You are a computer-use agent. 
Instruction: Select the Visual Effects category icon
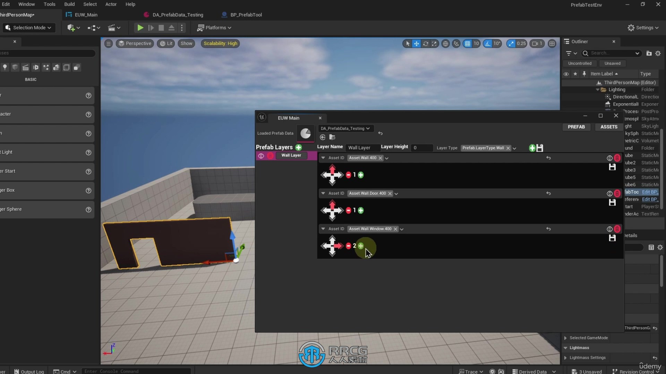pos(46,67)
